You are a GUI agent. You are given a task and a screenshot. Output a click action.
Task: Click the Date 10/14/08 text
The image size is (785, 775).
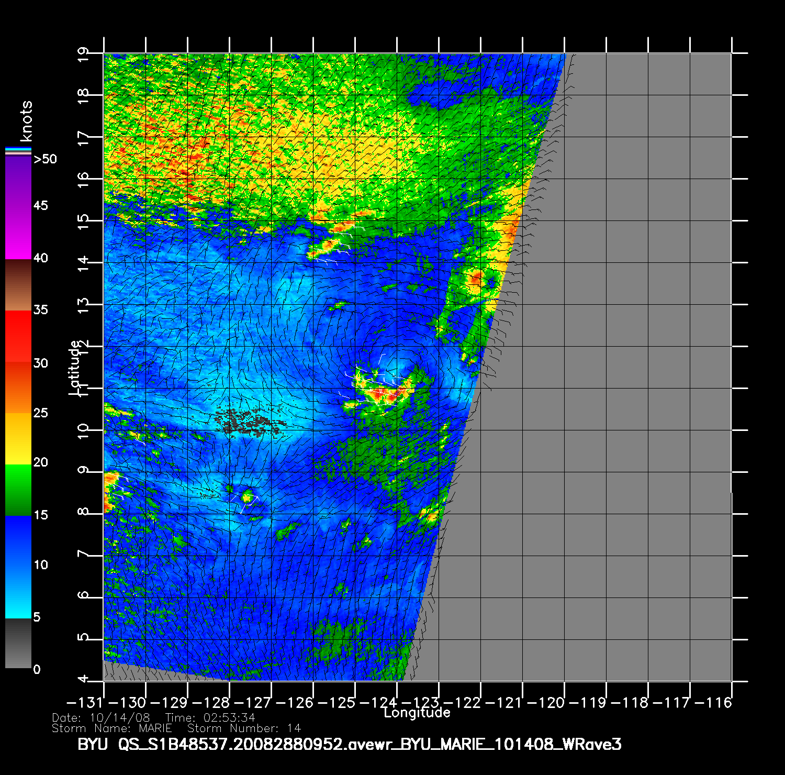coord(101,718)
